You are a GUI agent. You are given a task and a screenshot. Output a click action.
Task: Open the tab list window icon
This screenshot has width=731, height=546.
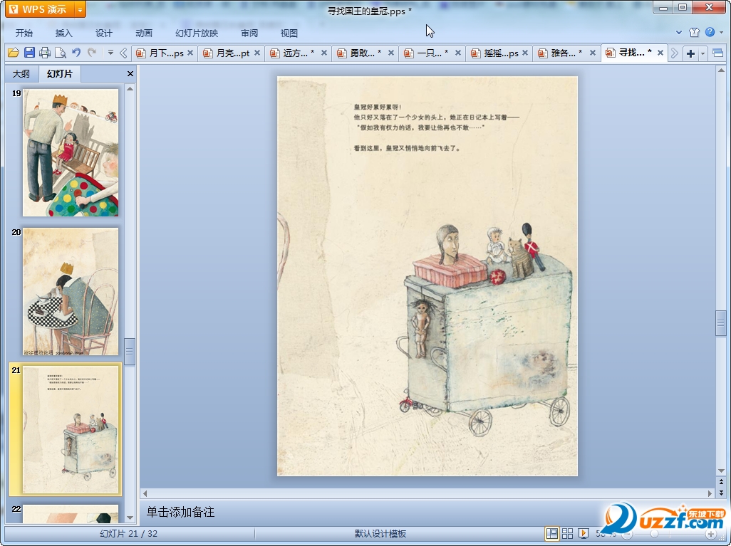point(718,53)
